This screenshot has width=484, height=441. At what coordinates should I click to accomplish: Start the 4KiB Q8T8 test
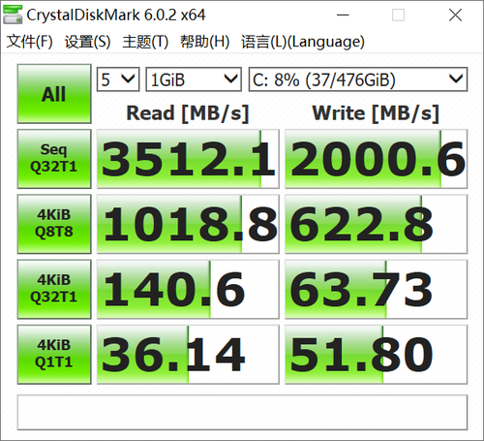(54, 224)
